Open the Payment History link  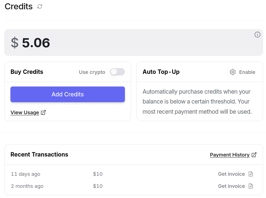230,155
